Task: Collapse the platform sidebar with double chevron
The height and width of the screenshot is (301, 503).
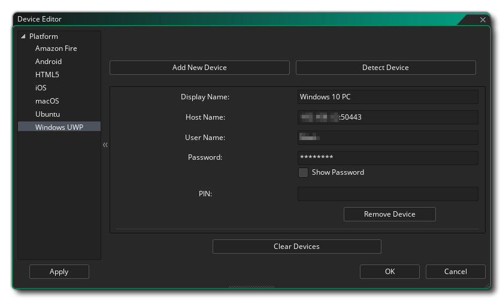Action: coord(105,145)
